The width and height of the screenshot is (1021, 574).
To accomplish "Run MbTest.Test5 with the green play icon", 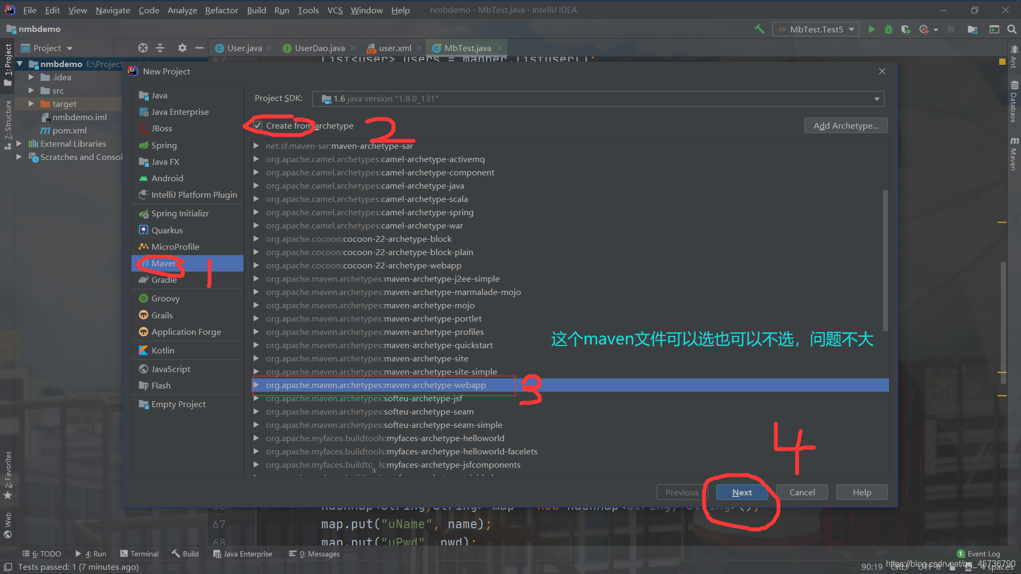I will (x=872, y=29).
